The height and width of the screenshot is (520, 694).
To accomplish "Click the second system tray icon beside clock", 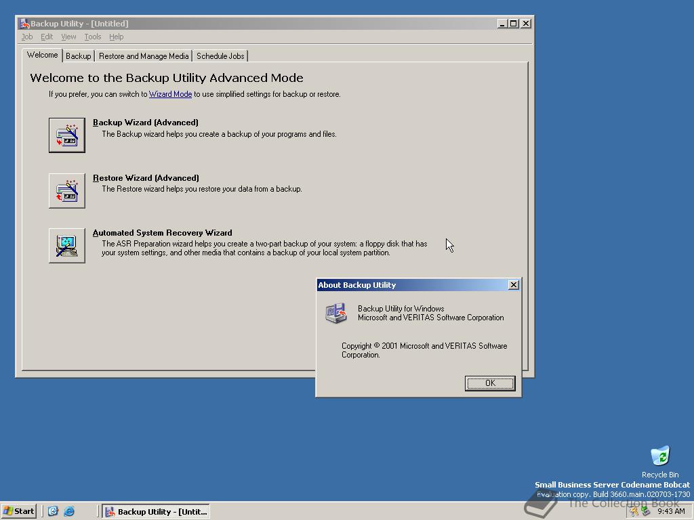I will (x=646, y=512).
